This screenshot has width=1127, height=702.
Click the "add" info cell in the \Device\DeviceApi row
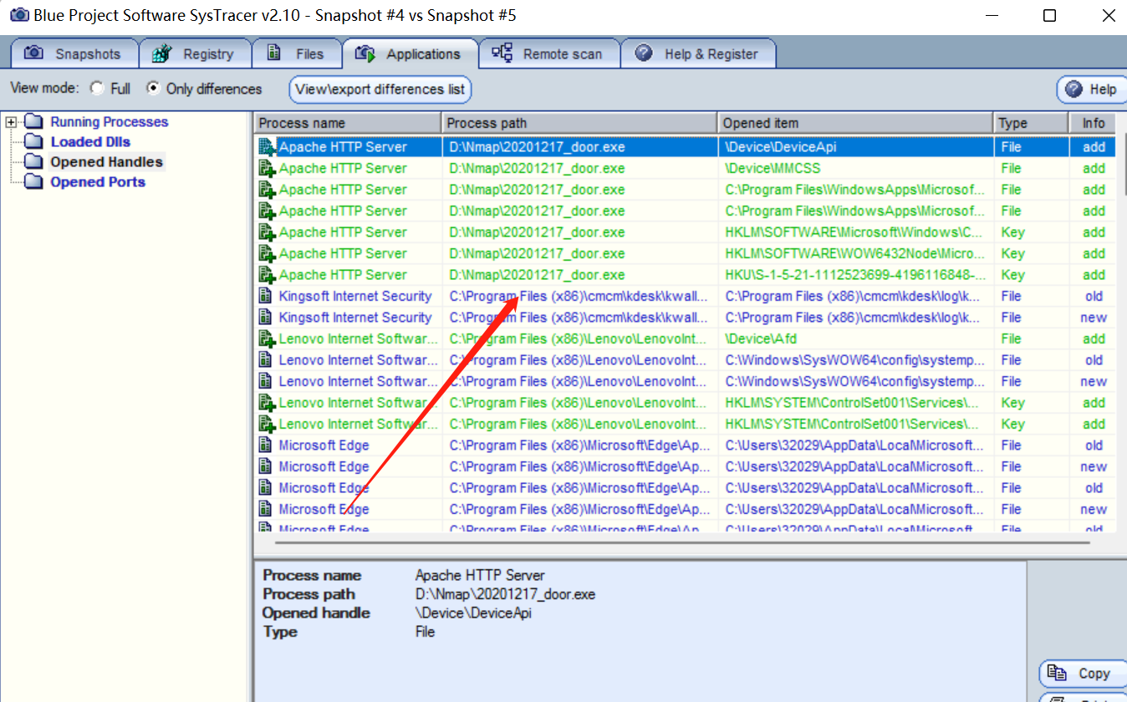[1094, 147]
